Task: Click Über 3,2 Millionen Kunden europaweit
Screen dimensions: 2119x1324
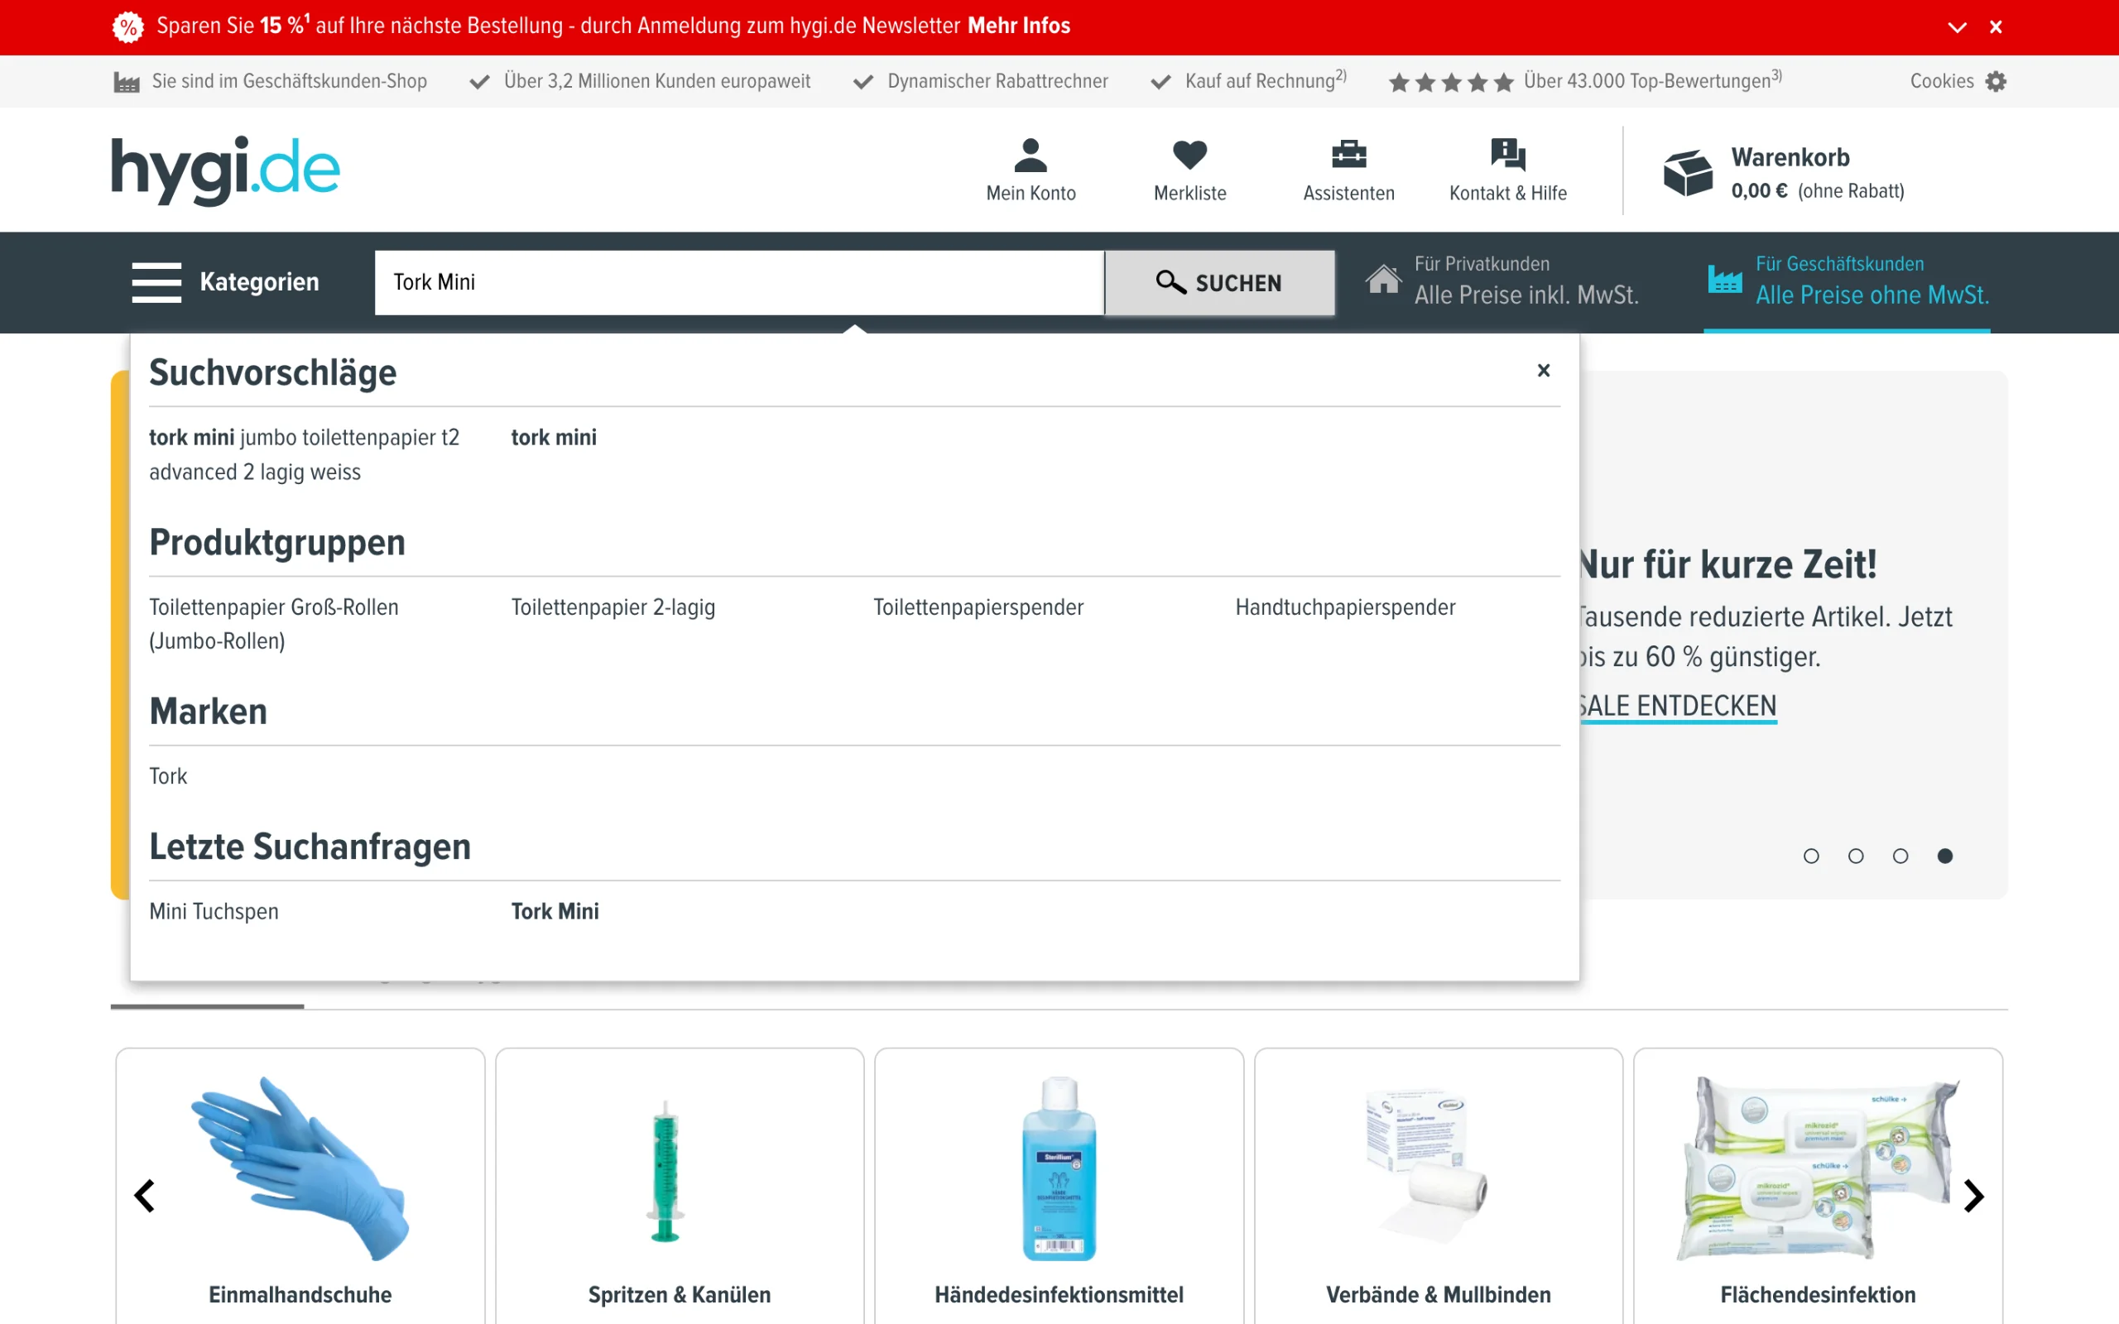Action: pos(656,81)
